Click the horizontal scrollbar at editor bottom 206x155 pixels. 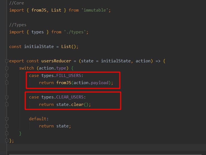pyautogui.click(x=105, y=154)
